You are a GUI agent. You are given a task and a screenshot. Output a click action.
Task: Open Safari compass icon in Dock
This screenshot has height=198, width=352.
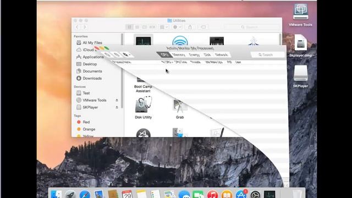[85, 194]
